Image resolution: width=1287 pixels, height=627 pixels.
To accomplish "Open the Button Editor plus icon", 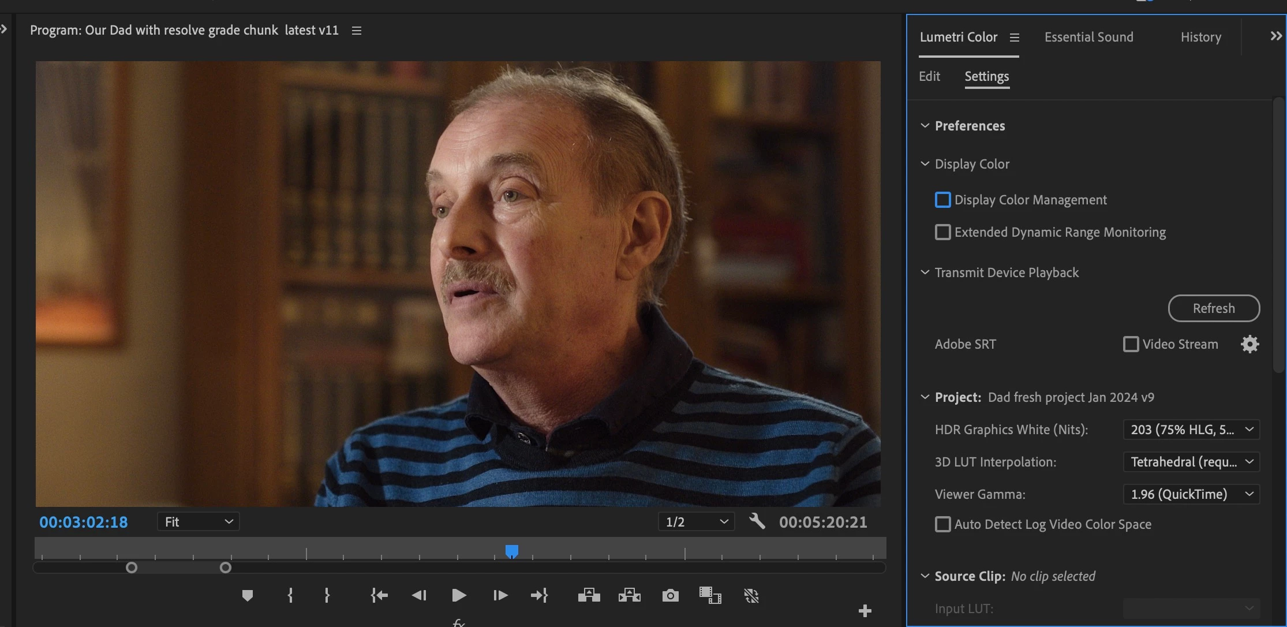I will pyautogui.click(x=865, y=610).
